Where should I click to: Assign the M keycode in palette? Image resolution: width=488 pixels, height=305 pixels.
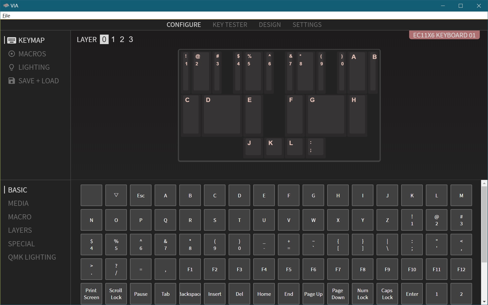pyautogui.click(x=461, y=195)
